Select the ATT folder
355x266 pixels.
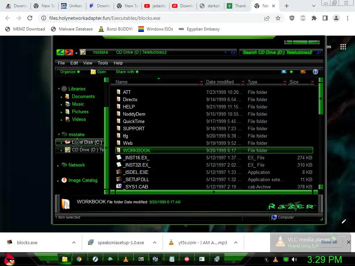[127, 92]
